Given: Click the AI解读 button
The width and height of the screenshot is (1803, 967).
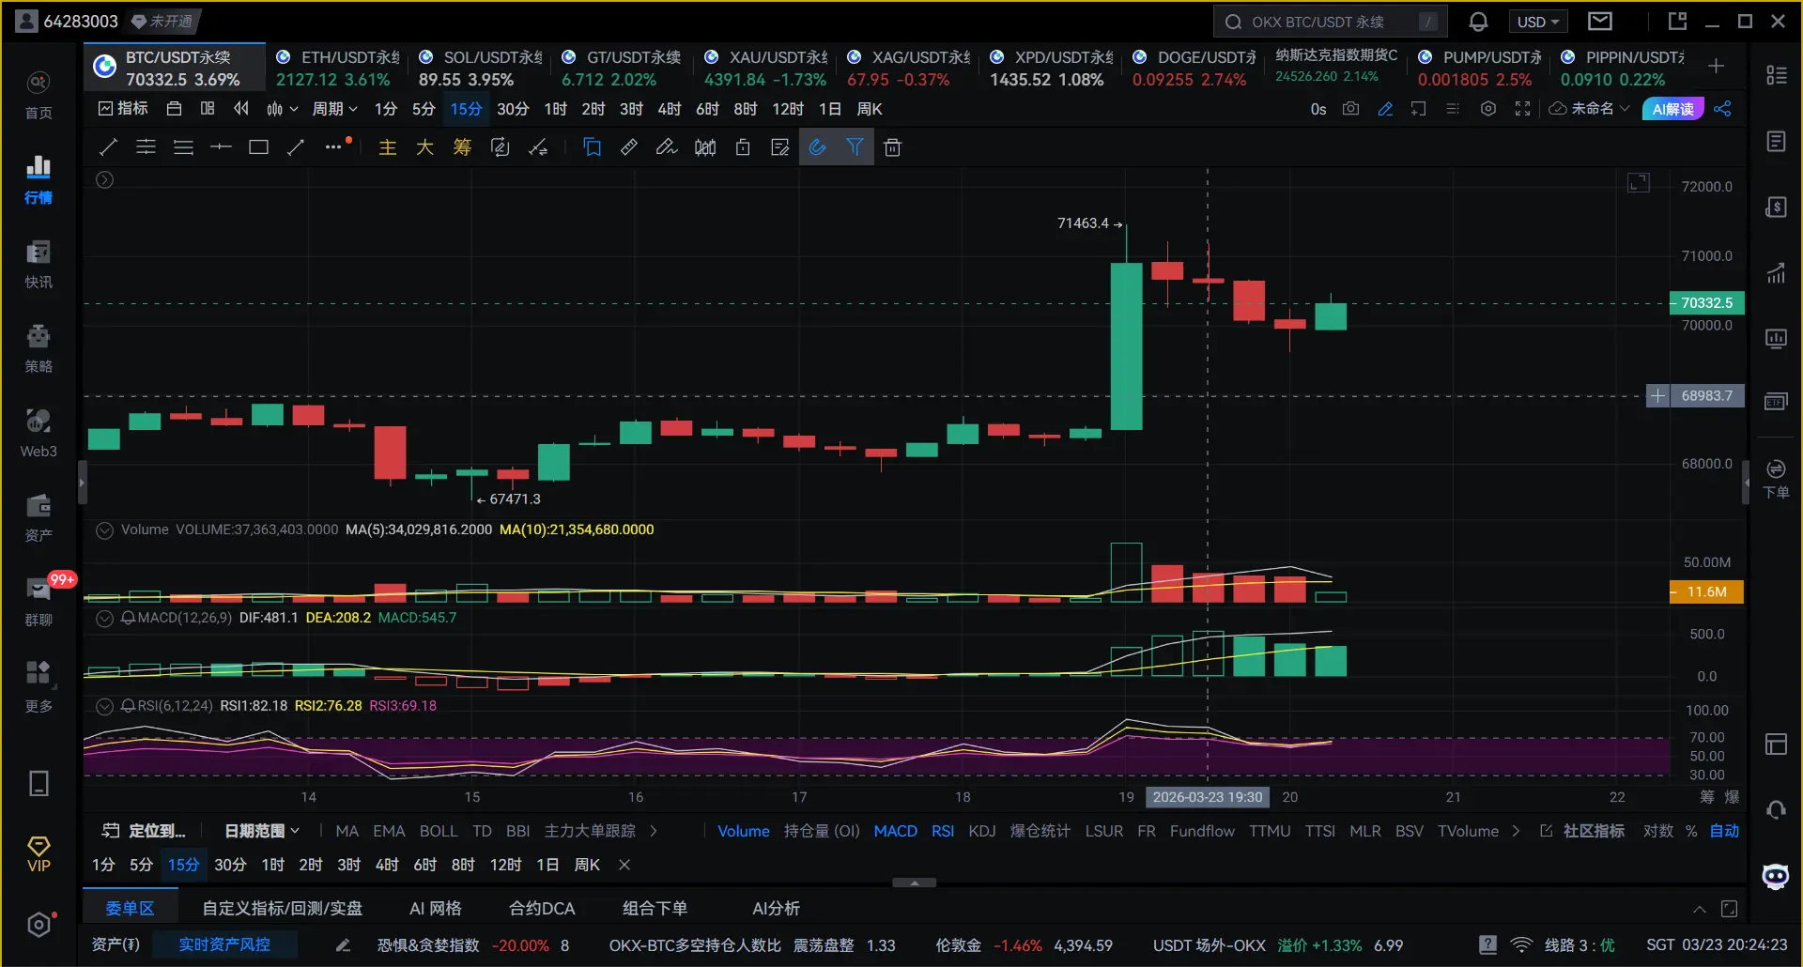Looking at the screenshot, I should [1673, 109].
